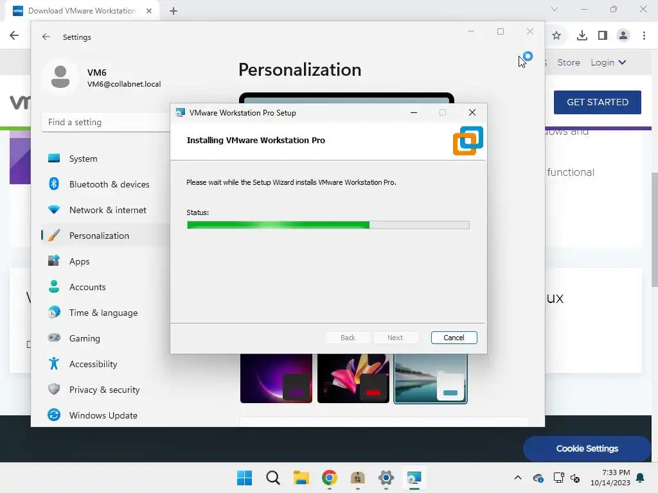Select the lake landscape theme thumbnail
658x493 pixels.
pyautogui.click(x=431, y=378)
